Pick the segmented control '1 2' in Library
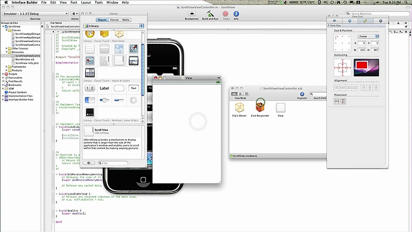Screen dimensions: 412x232 (90, 88)
